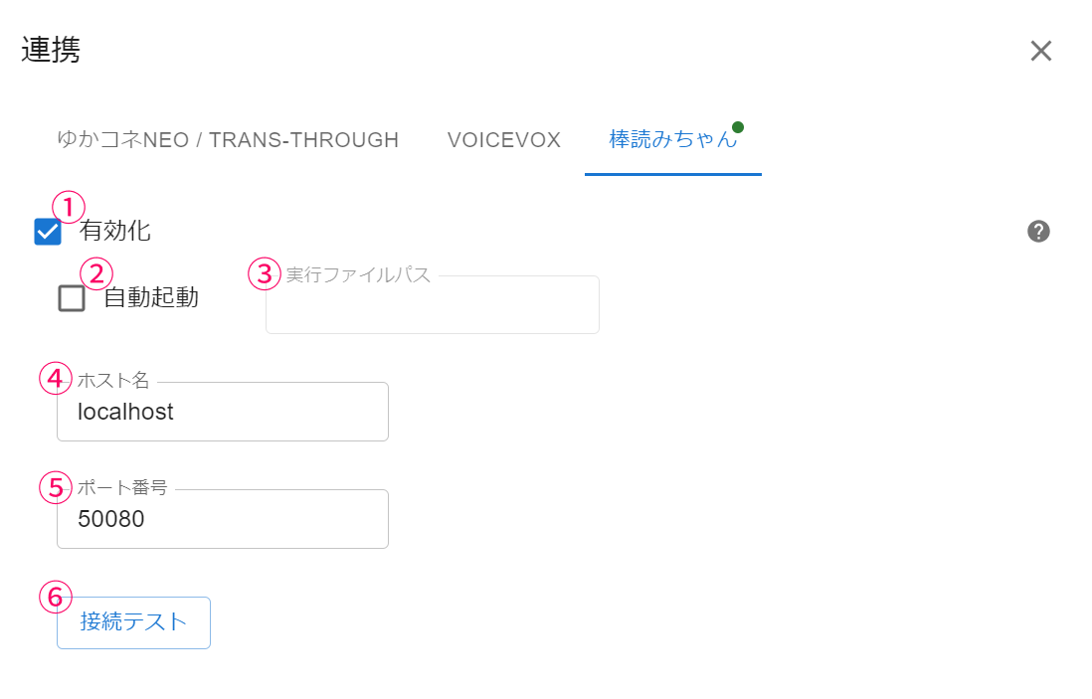Enable the 自動起動 checkbox

tap(72, 298)
